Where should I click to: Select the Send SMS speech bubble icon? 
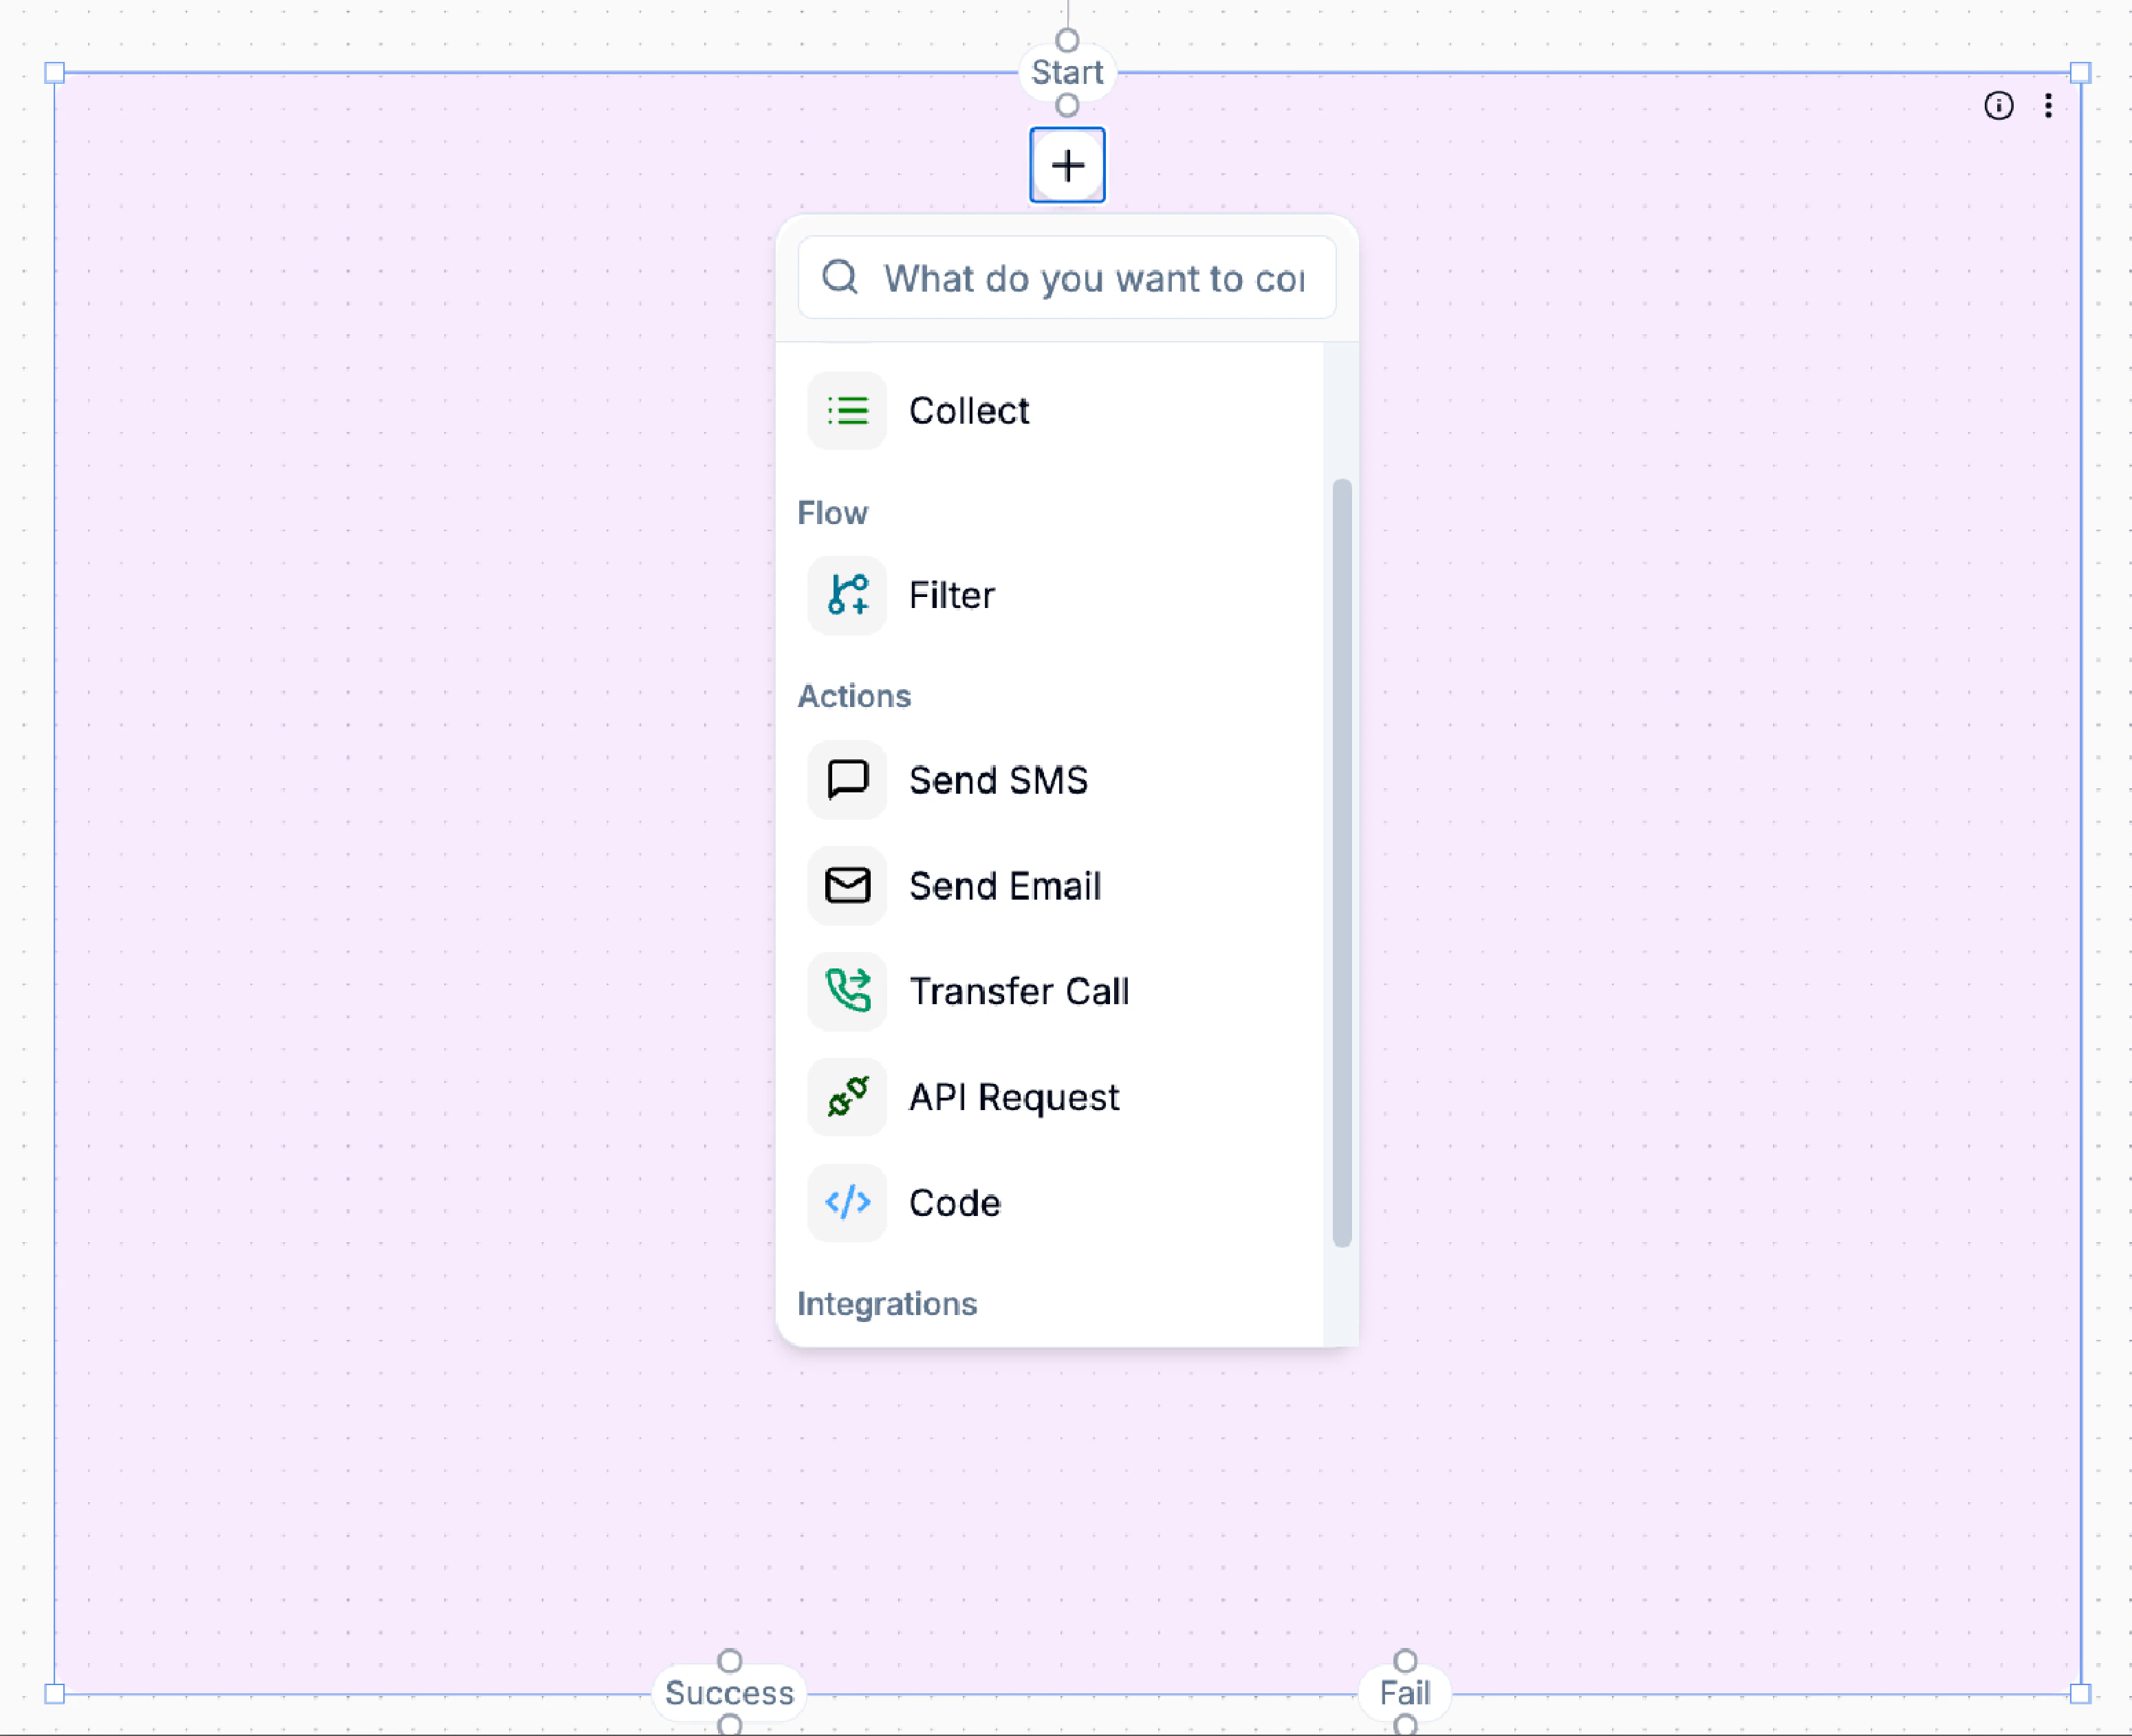[x=846, y=780]
